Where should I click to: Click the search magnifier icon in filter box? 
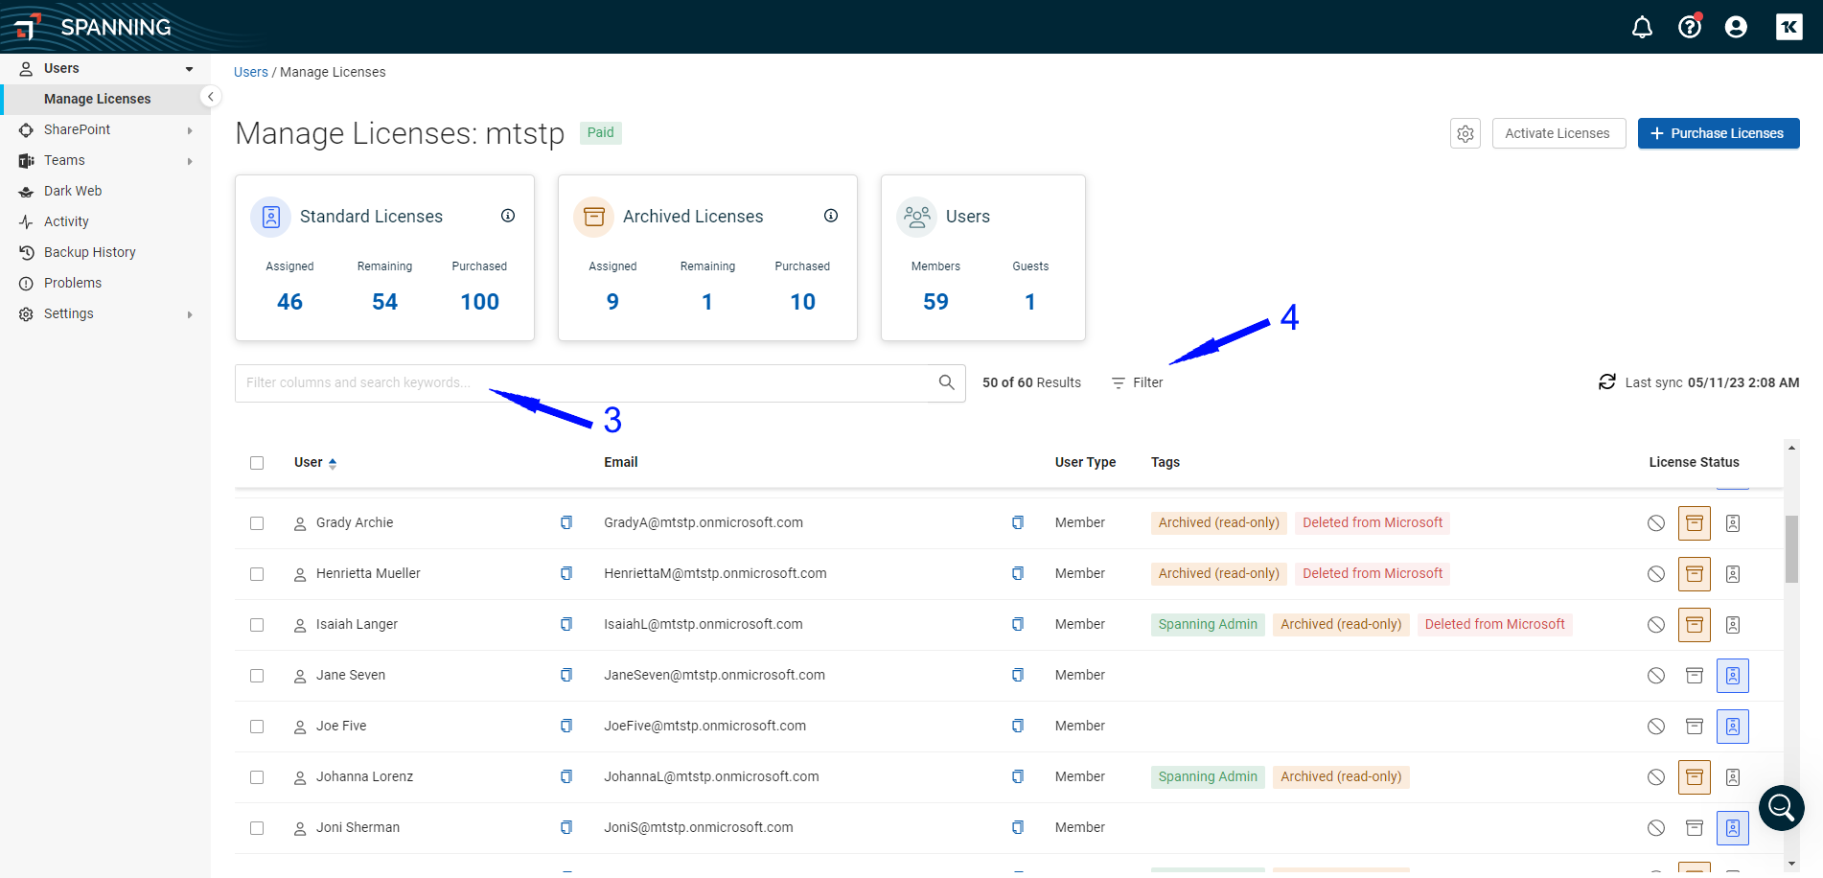coord(946,382)
